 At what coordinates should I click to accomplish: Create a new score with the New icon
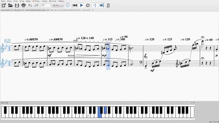[4, 5]
